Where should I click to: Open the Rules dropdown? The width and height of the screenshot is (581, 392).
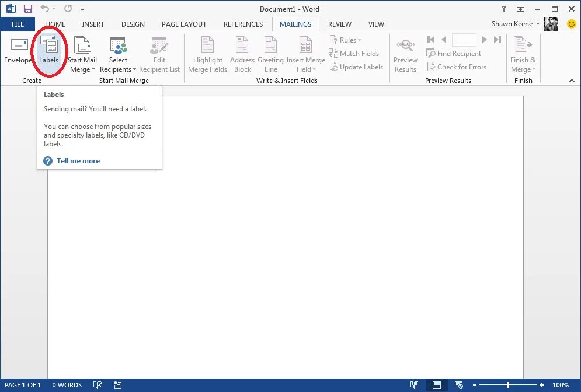pyautogui.click(x=345, y=40)
